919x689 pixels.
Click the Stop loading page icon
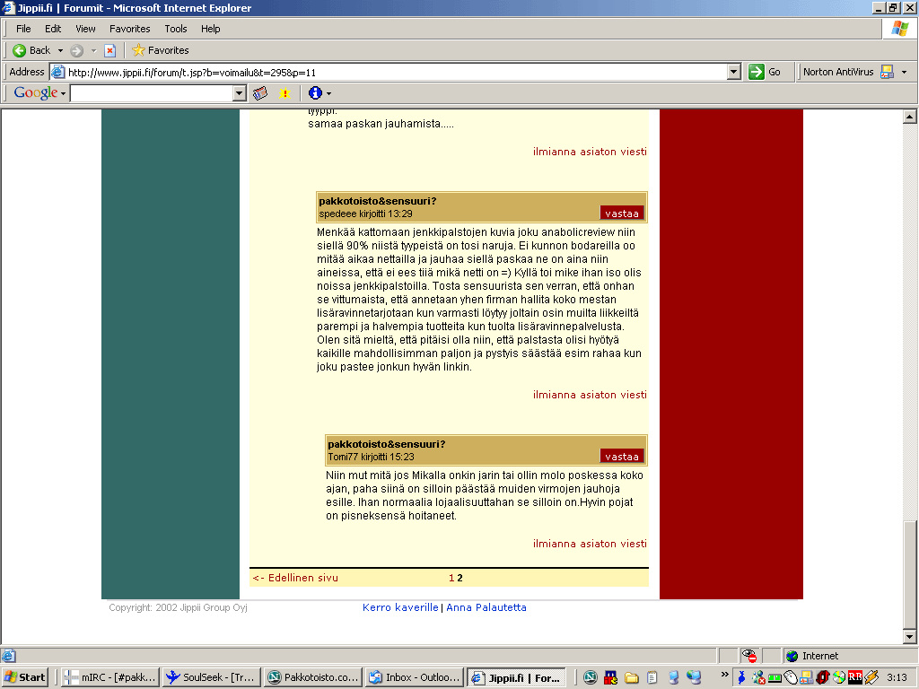click(x=109, y=50)
